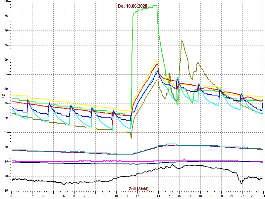Click the "°C" unit label on the temperature axis

[4, 96]
